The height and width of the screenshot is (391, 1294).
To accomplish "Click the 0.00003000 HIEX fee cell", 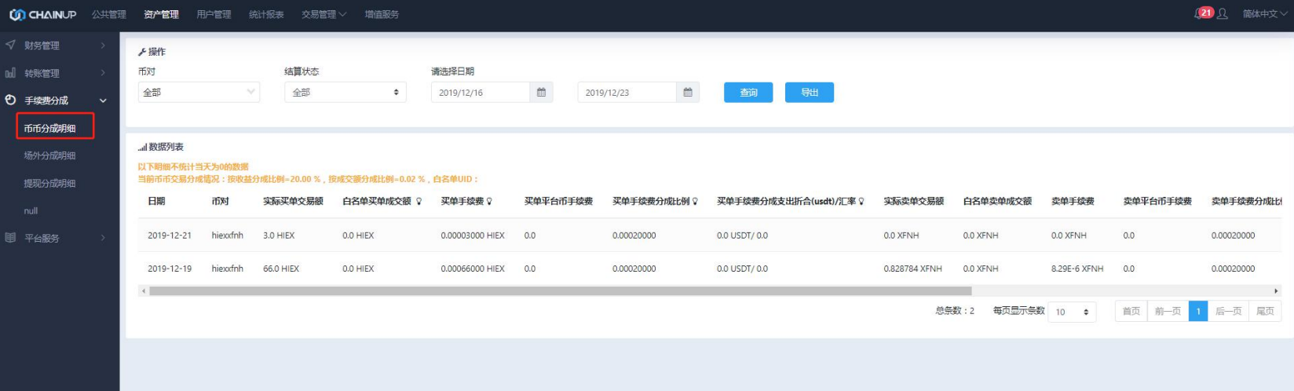I will tap(473, 236).
